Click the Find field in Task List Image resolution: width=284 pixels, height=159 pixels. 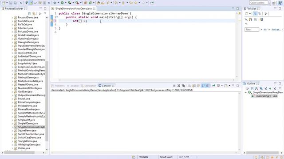tap(252, 30)
